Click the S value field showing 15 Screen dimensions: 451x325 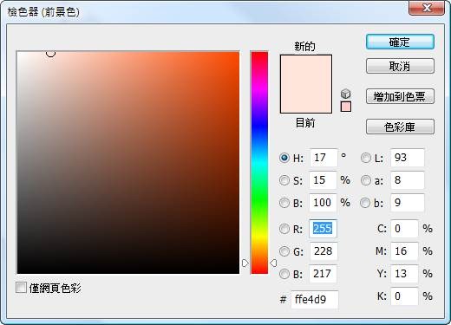[x=323, y=180]
